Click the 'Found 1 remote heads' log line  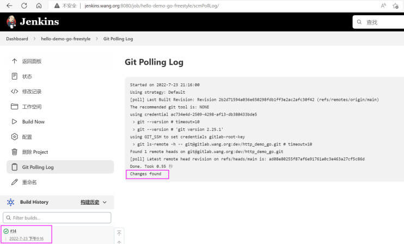click(206, 151)
